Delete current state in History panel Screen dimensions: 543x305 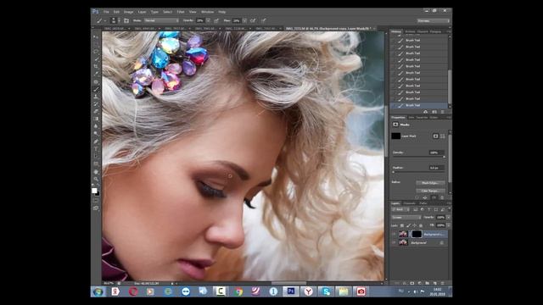[x=442, y=112]
